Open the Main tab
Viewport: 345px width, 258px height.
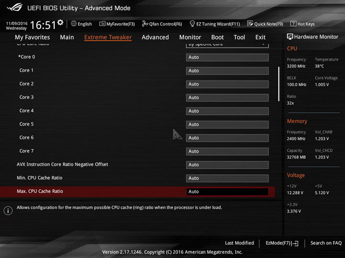coord(67,37)
